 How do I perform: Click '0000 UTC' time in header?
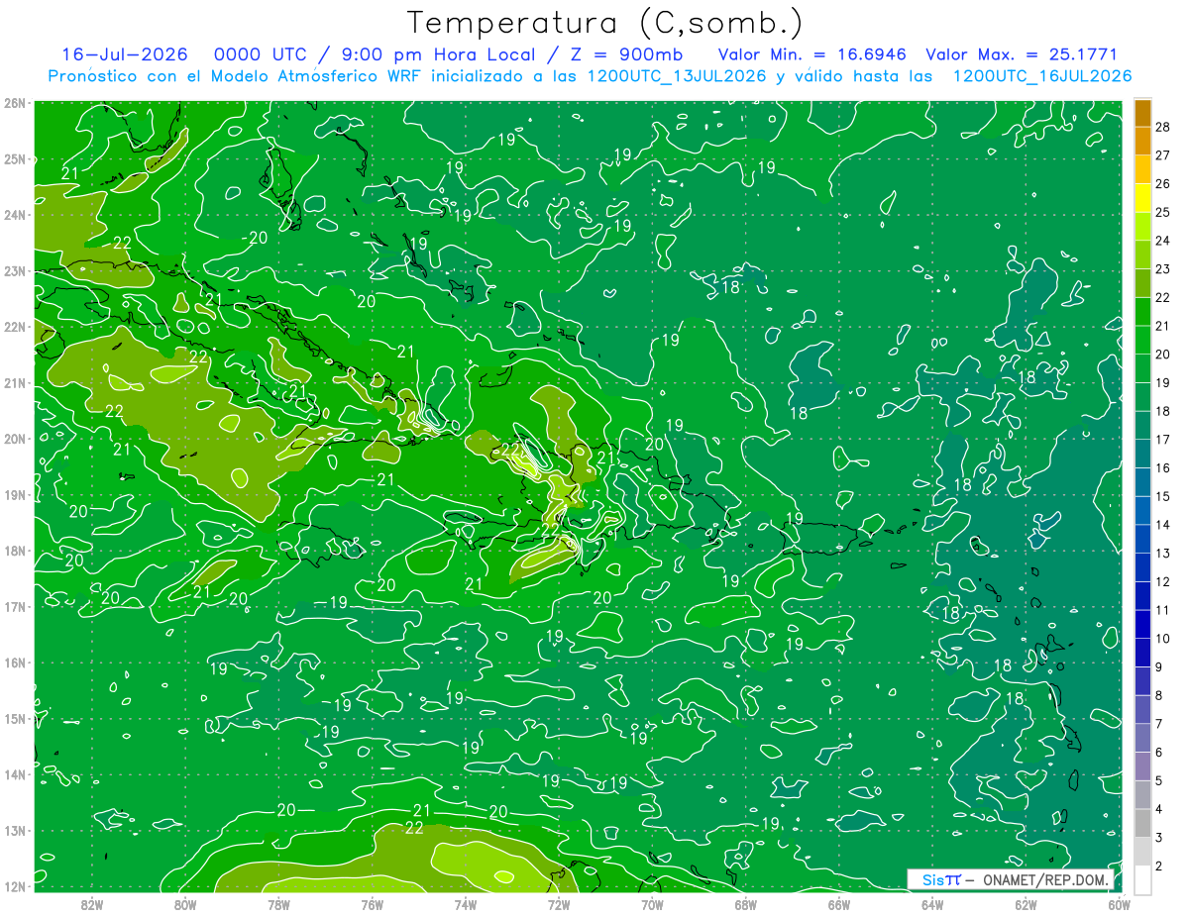260,54
